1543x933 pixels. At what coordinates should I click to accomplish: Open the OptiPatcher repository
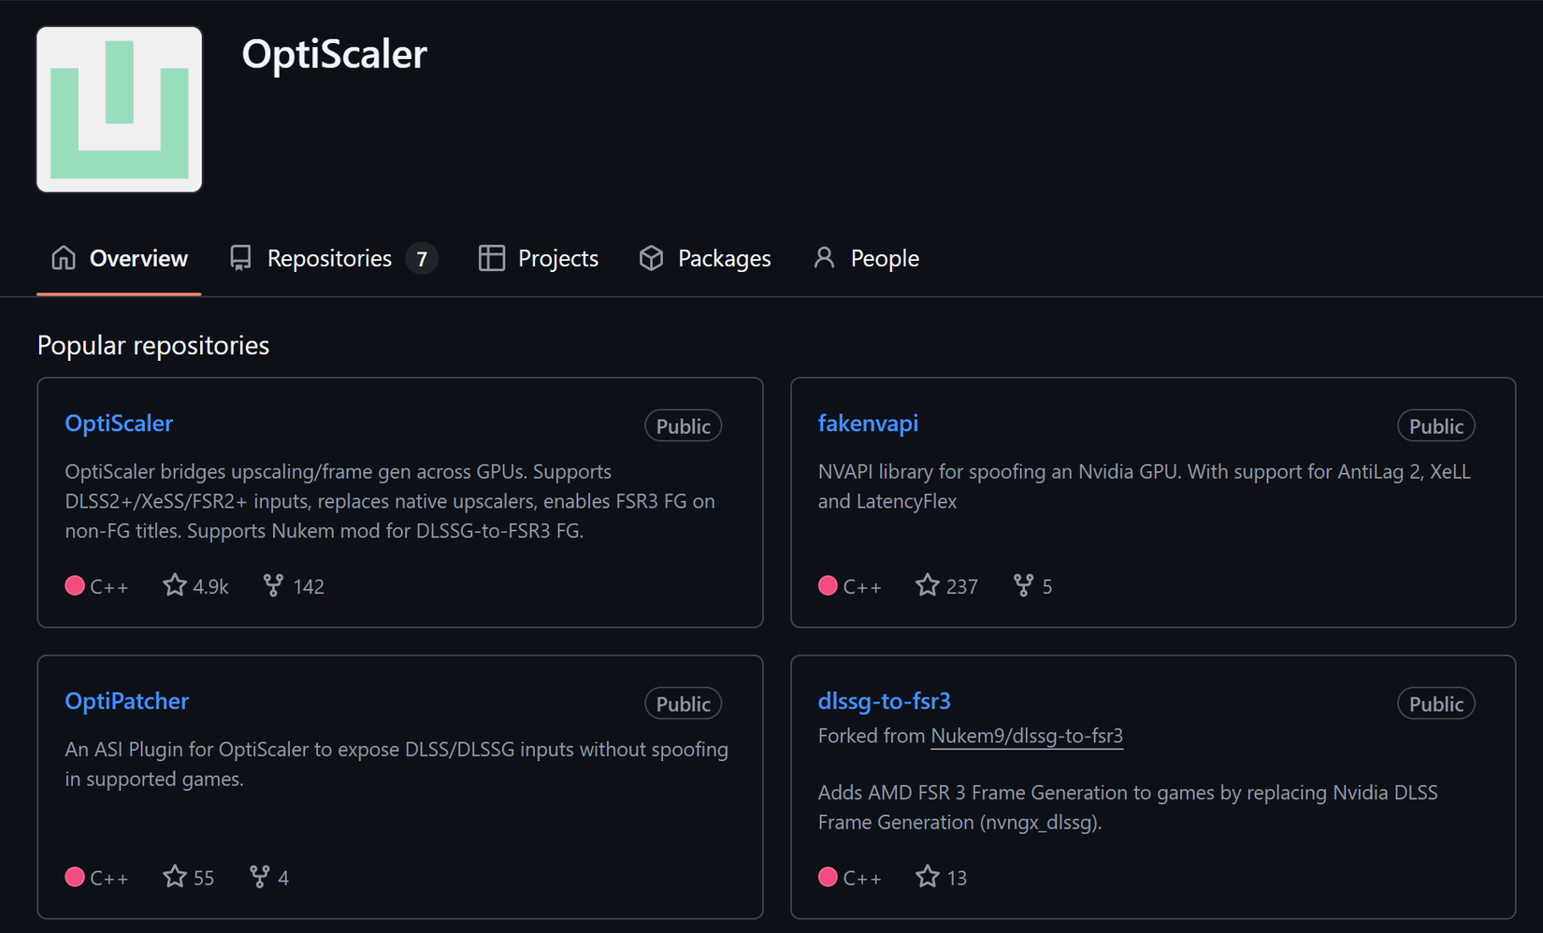pos(126,701)
